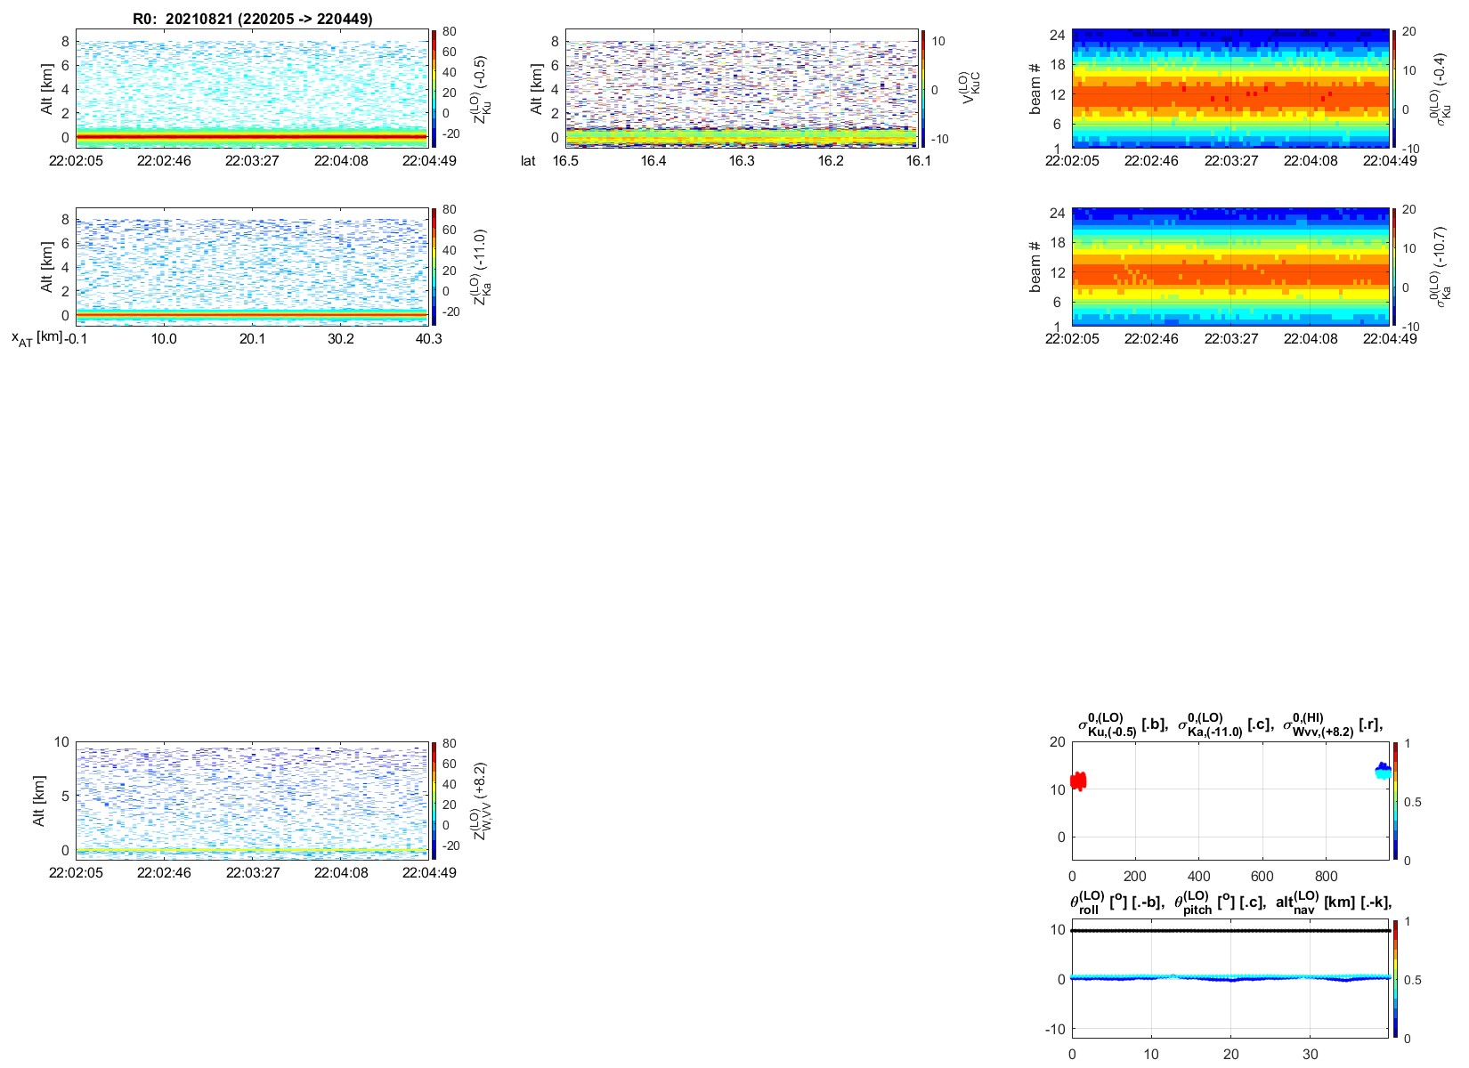The height and width of the screenshot is (1068, 1469).
Task: Select the colorbar of the sigma0 Ka beam plot
Action: pyautogui.click(x=1394, y=266)
